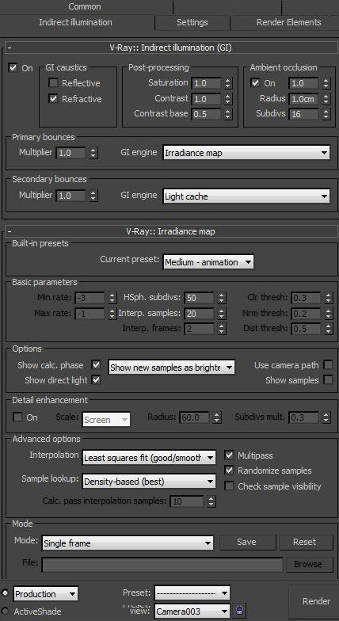The image size is (339, 621).
Task: Open Current preset dropdown
Action: [208, 261]
